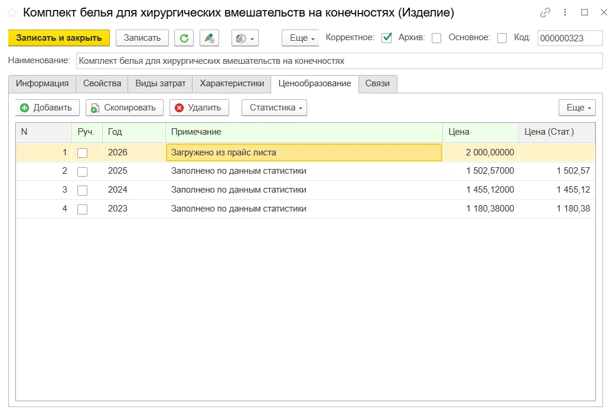616x413 pixels.
Task: Click stat price cell 1 502,57
Action: tap(557, 171)
